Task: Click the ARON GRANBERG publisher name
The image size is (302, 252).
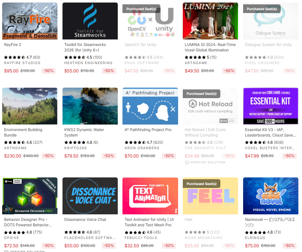Action: [142, 148]
